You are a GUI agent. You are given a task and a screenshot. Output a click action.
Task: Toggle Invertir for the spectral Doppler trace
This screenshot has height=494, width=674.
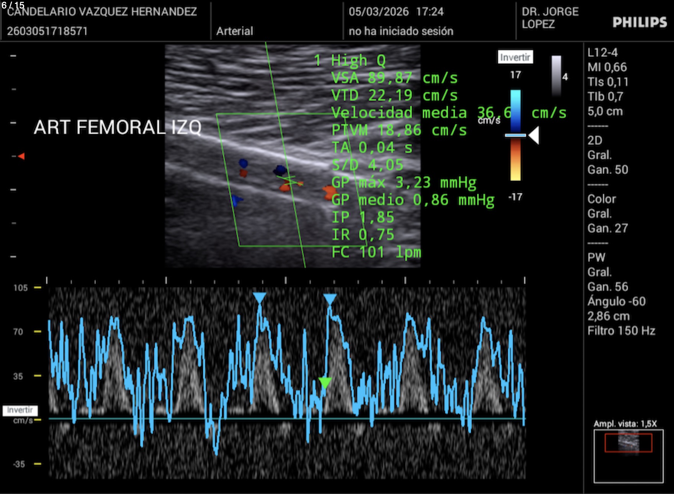20,410
